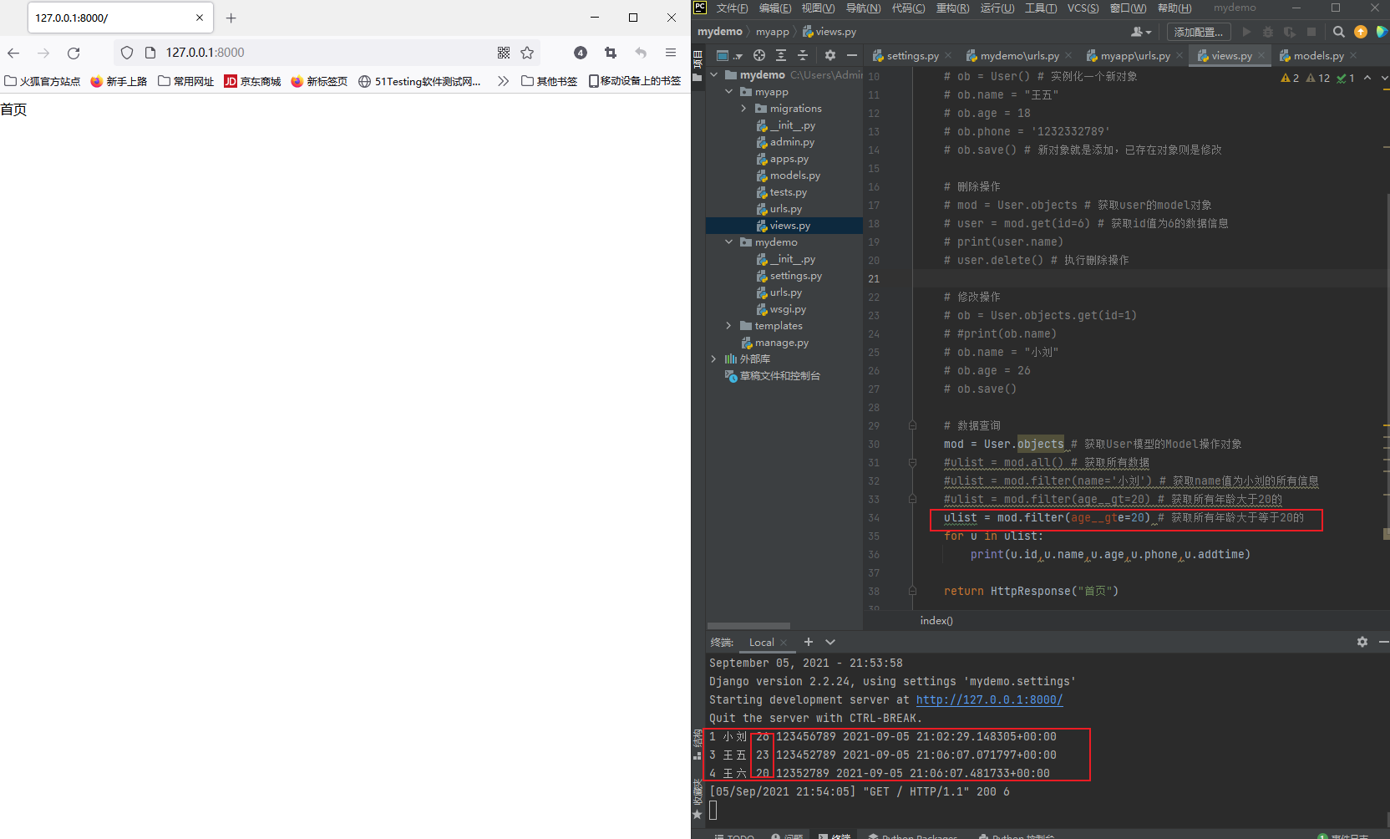This screenshot has width=1390, height=839.
Task: Select admin.py in project tree
Action: 792,142
